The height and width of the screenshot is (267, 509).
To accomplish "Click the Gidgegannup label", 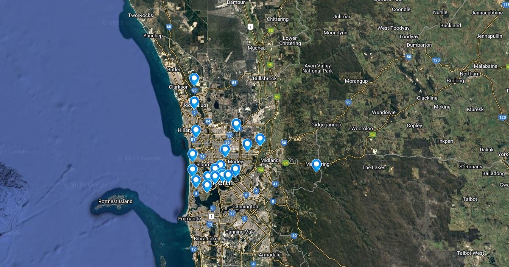I will (x=326, y=125).
